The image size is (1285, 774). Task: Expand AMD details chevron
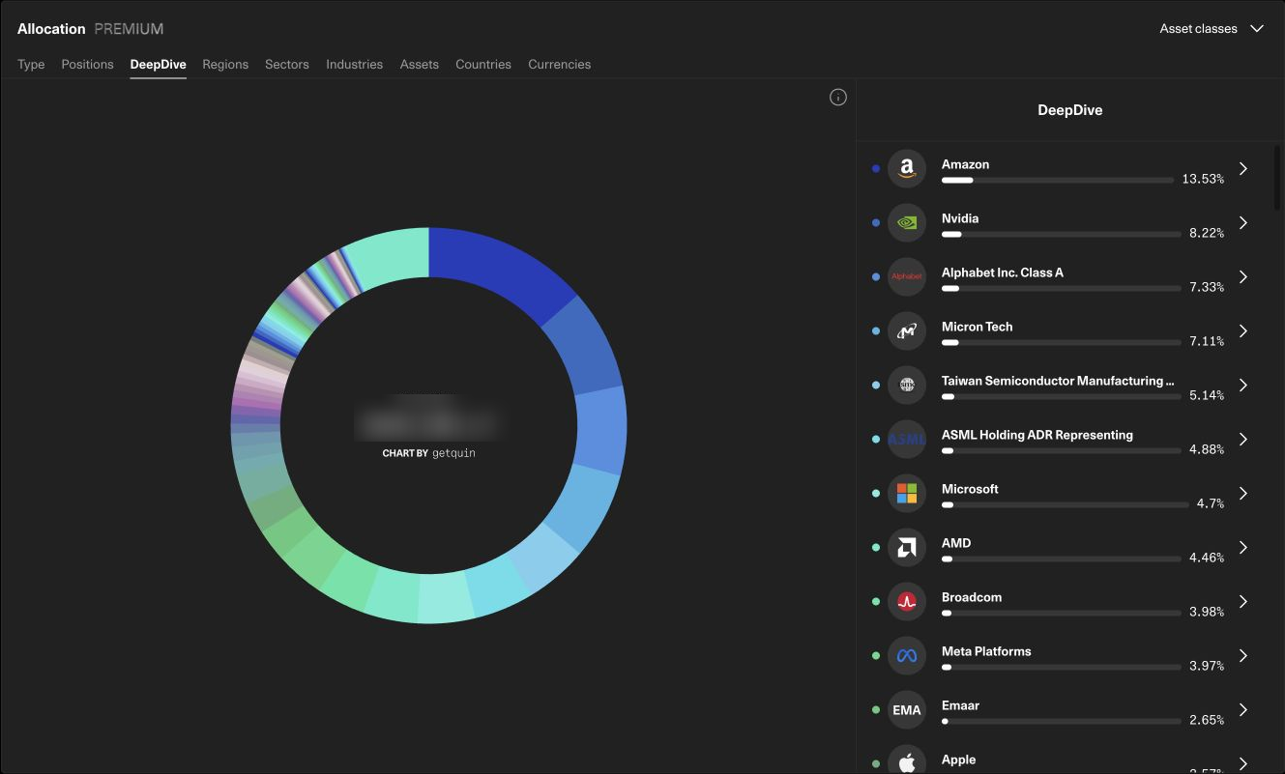(1243, 548)
